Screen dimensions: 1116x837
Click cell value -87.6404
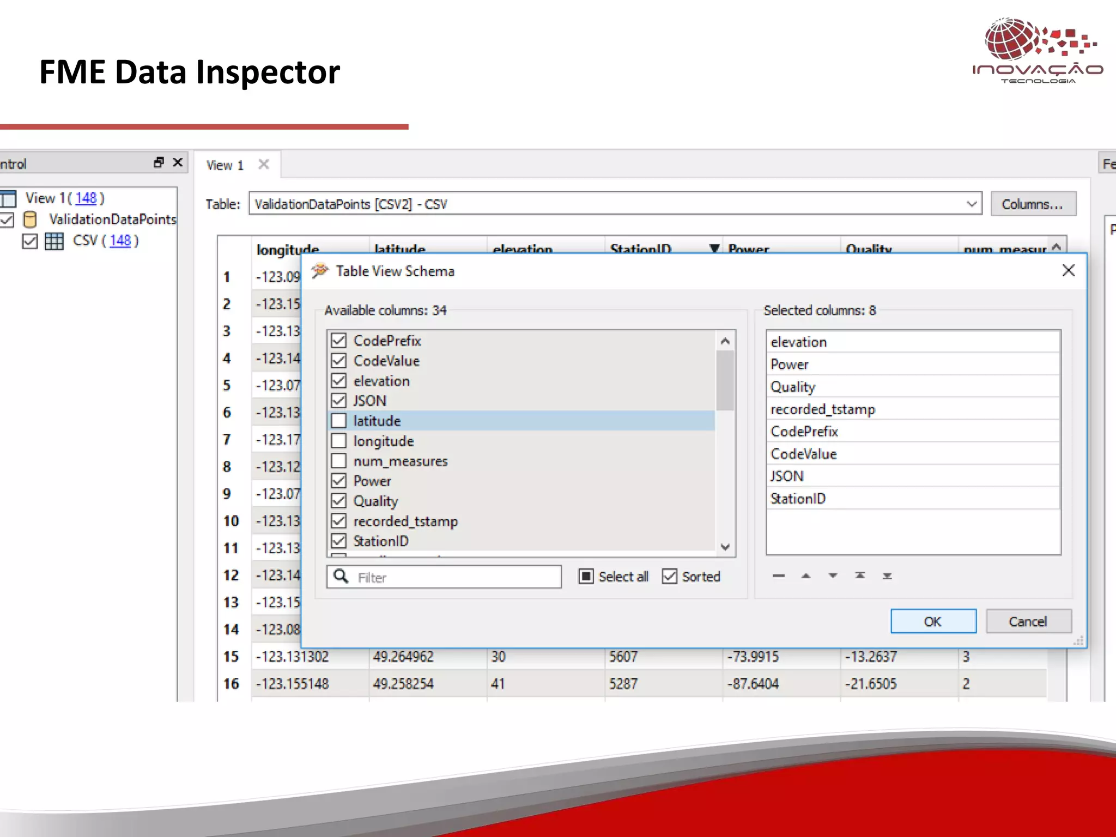(753, 683)
